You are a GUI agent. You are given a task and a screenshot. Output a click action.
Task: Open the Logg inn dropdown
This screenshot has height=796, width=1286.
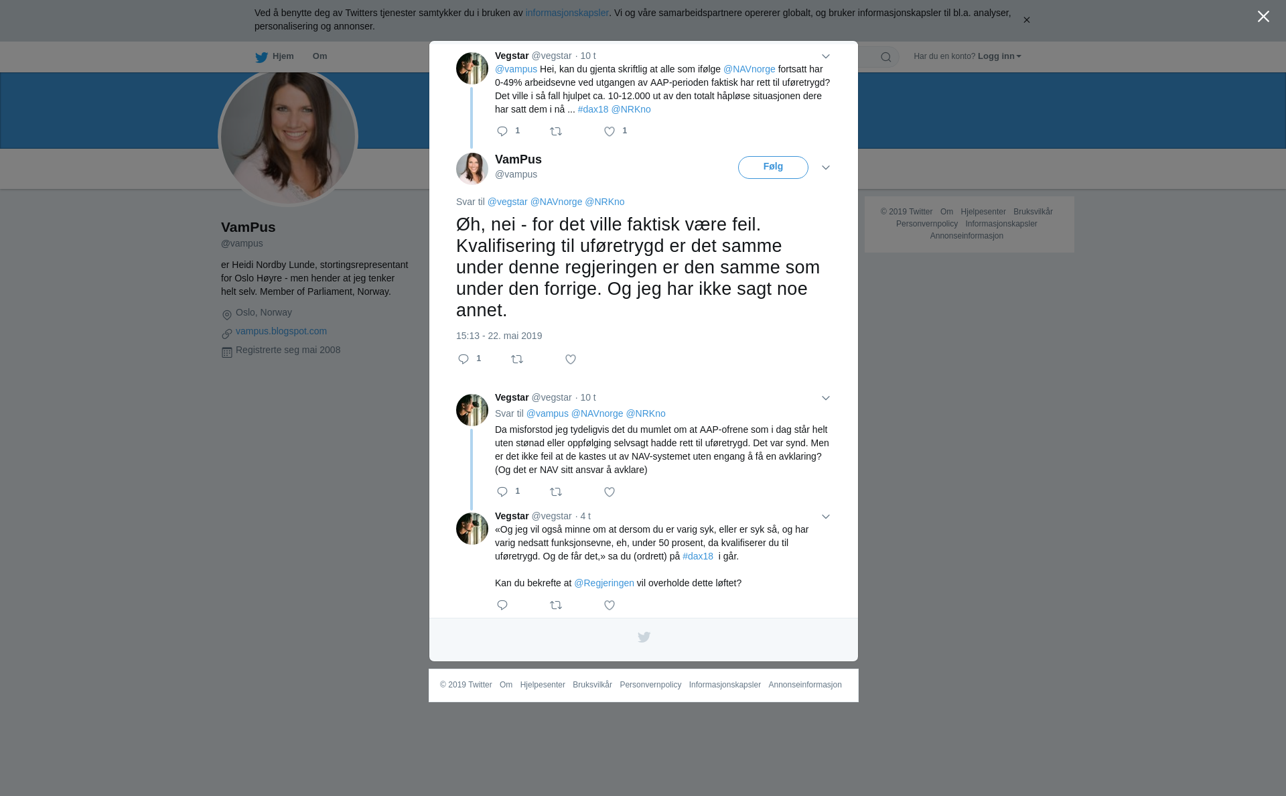click(999, 56)
